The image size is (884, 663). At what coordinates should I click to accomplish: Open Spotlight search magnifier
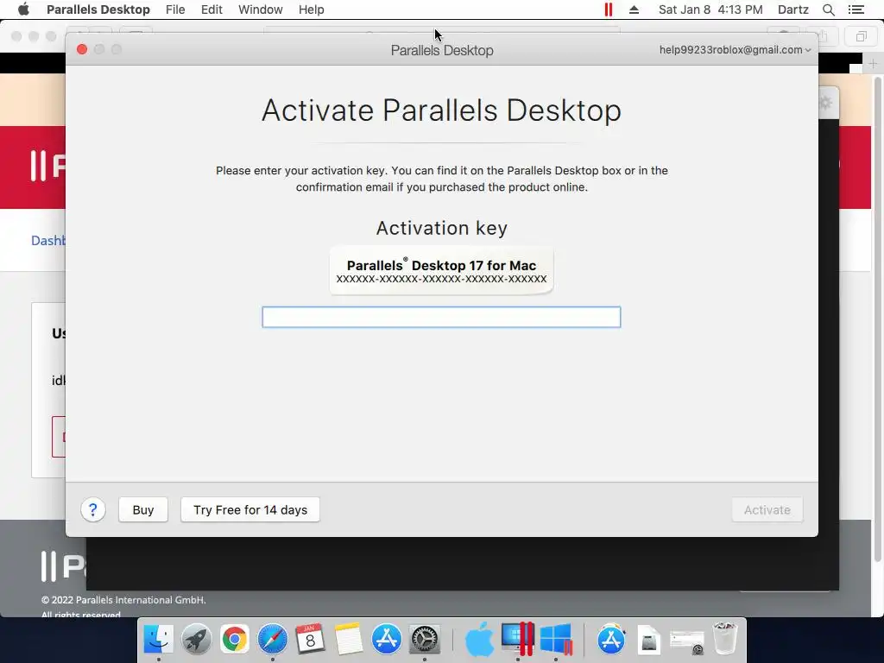[828, 9]
